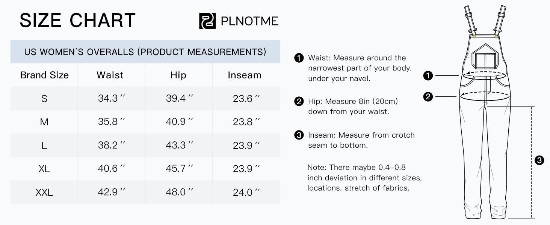
Task: Click the number 3 bullet before Inseam instructions
Action: (x=299, y=135)
